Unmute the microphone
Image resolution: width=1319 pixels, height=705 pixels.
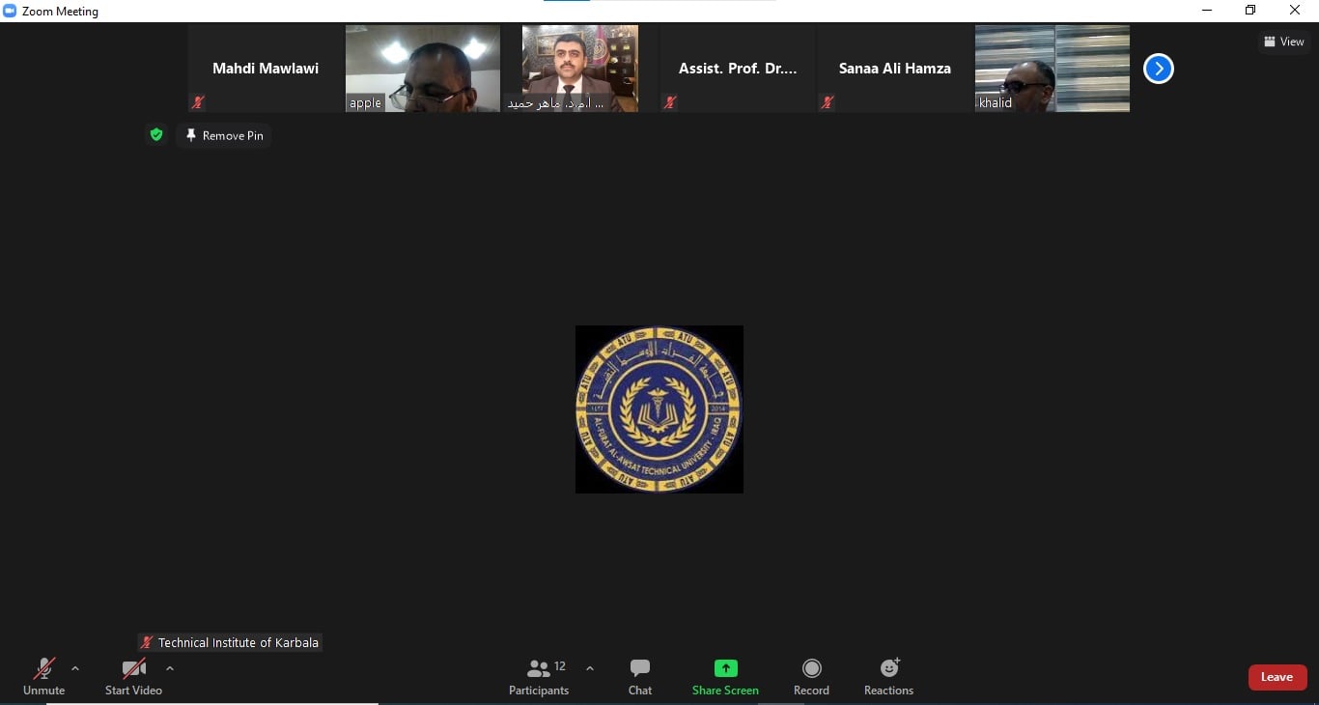43,676
